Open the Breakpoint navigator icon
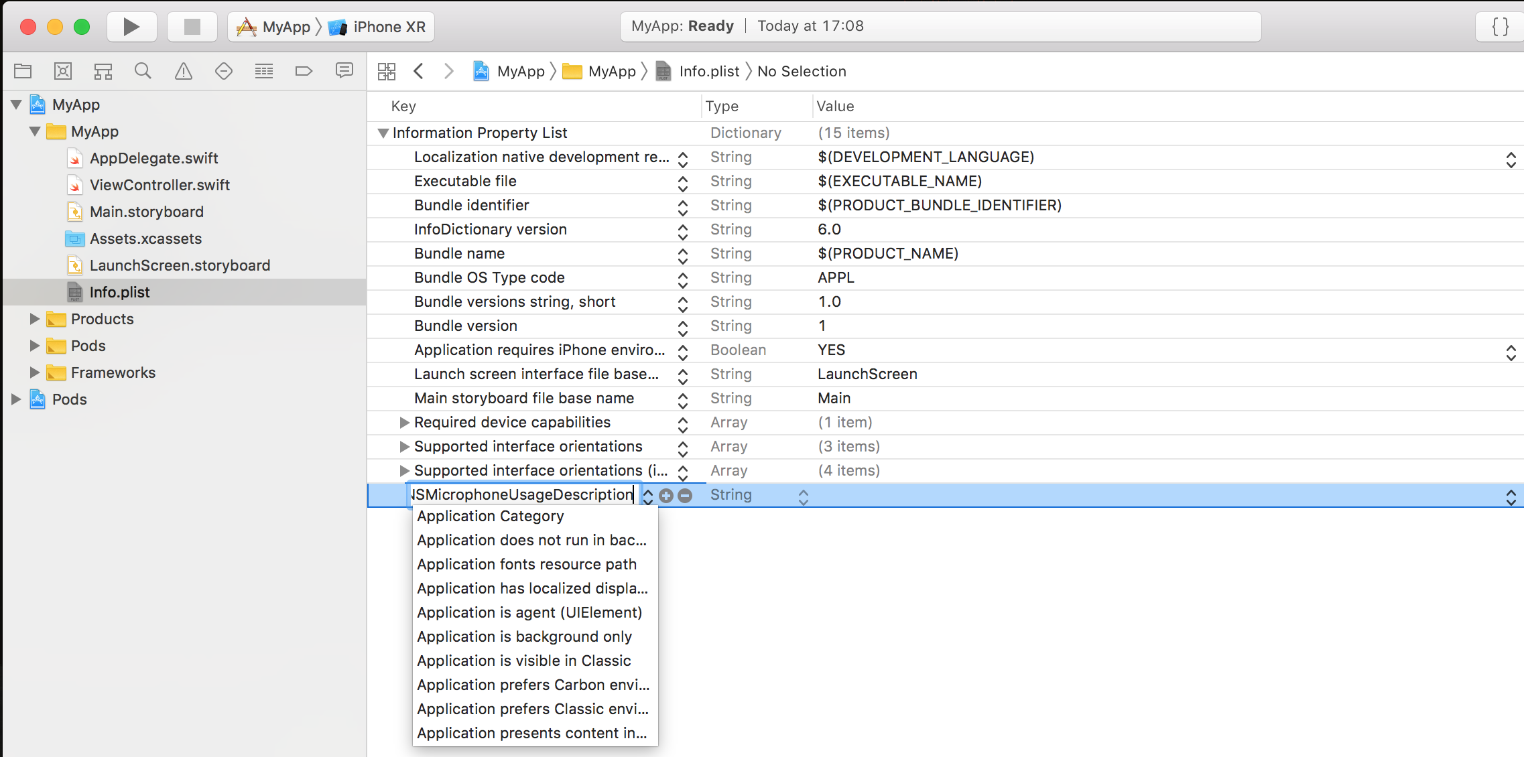This screenshot has width=1524, height=757. click(x=304, y=71)
